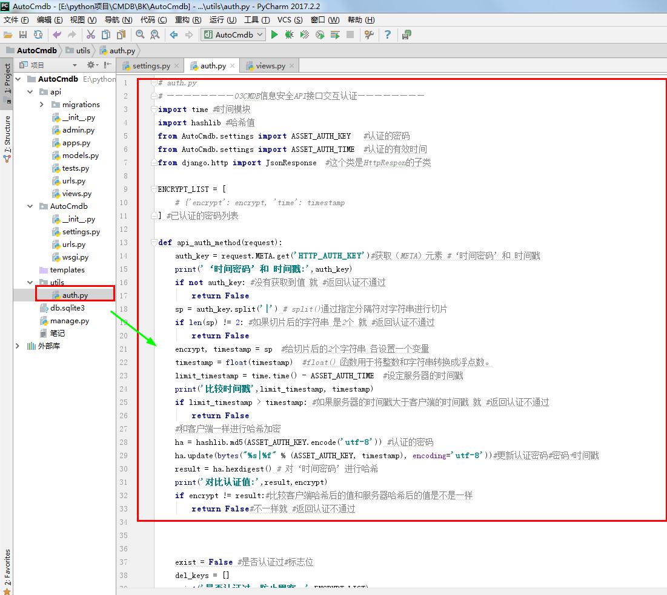Viewport: 667px width, 595px height.
Task: Toggle the 1: Project side tool window
Action: (7, 84)
